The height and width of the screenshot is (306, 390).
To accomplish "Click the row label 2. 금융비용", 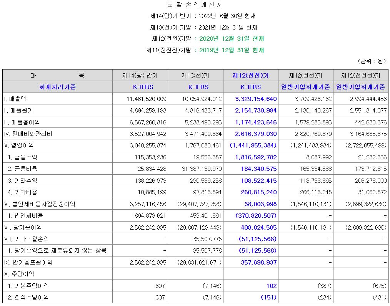I will click(22, 169).
